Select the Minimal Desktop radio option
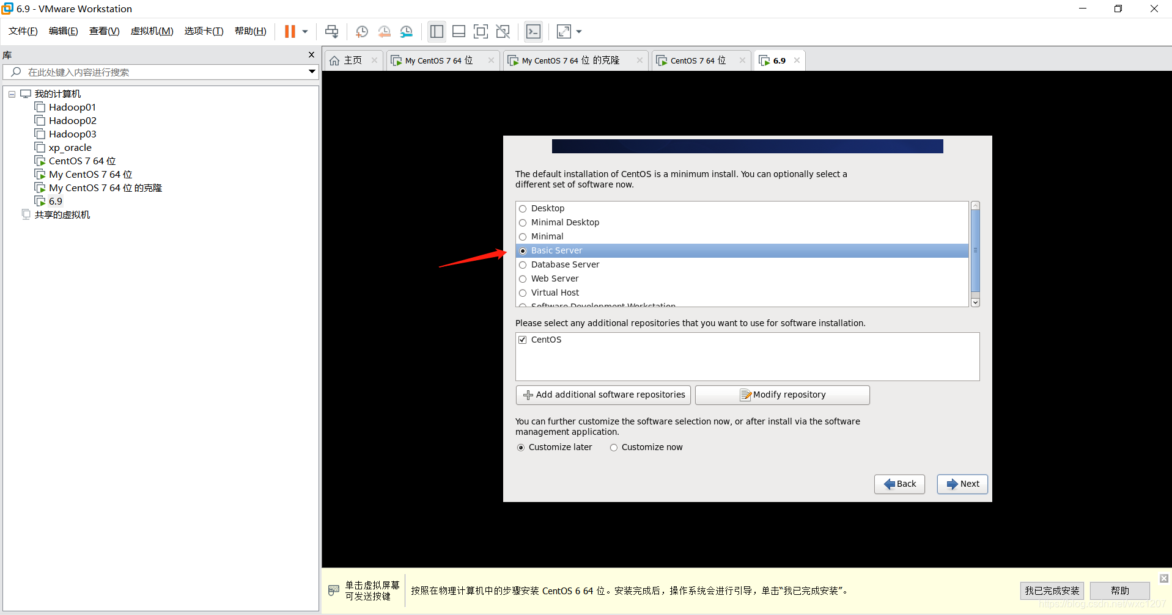This screenshot has height=615, width=1172. pyautogui.click(x=523, y=223)
